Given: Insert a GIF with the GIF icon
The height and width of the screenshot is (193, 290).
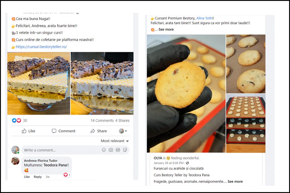Looking at the screenshot, I should click(118, 150).
